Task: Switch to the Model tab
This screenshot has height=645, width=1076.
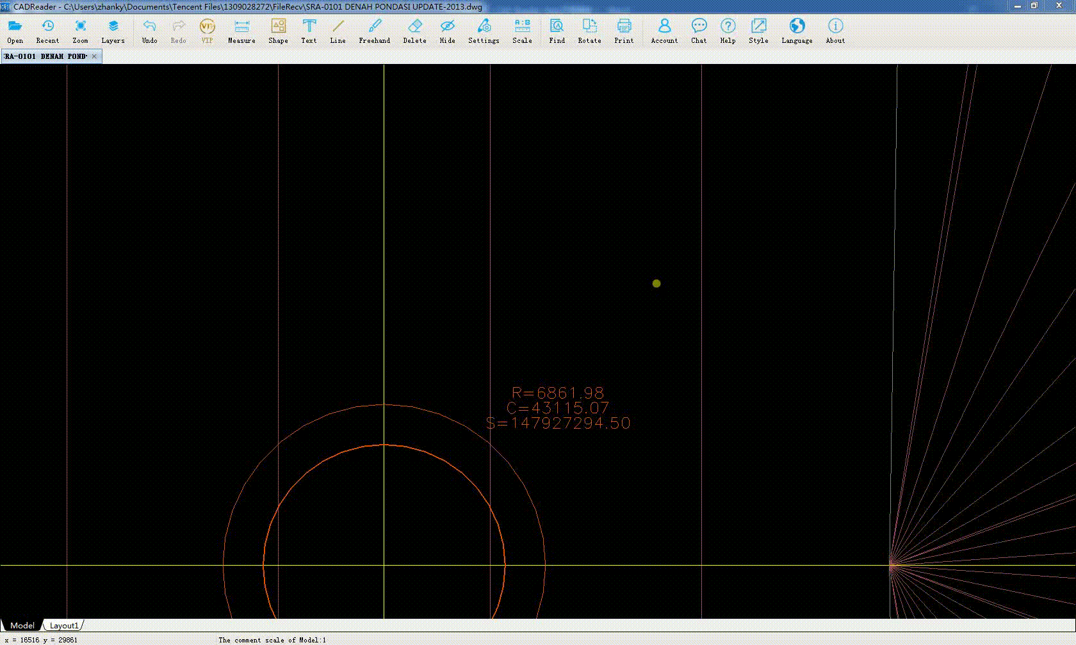Action: 22,625
